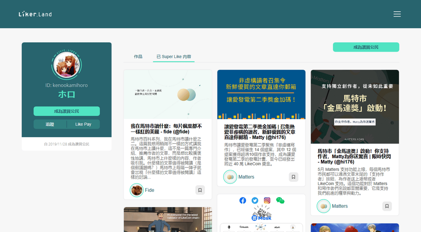The image size is (421, 232).
Task: Click the 馬特市百科系列 article description
Action: tap(166, 158)
